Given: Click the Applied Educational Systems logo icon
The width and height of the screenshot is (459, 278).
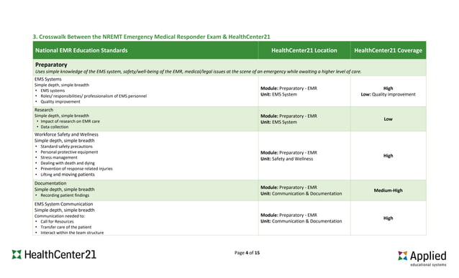Looking at the screenshot, I should 402,256.
